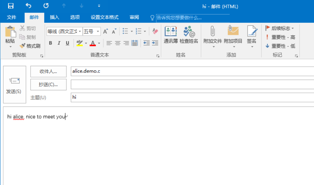Click the To (收件人...) button

(48, 71)
